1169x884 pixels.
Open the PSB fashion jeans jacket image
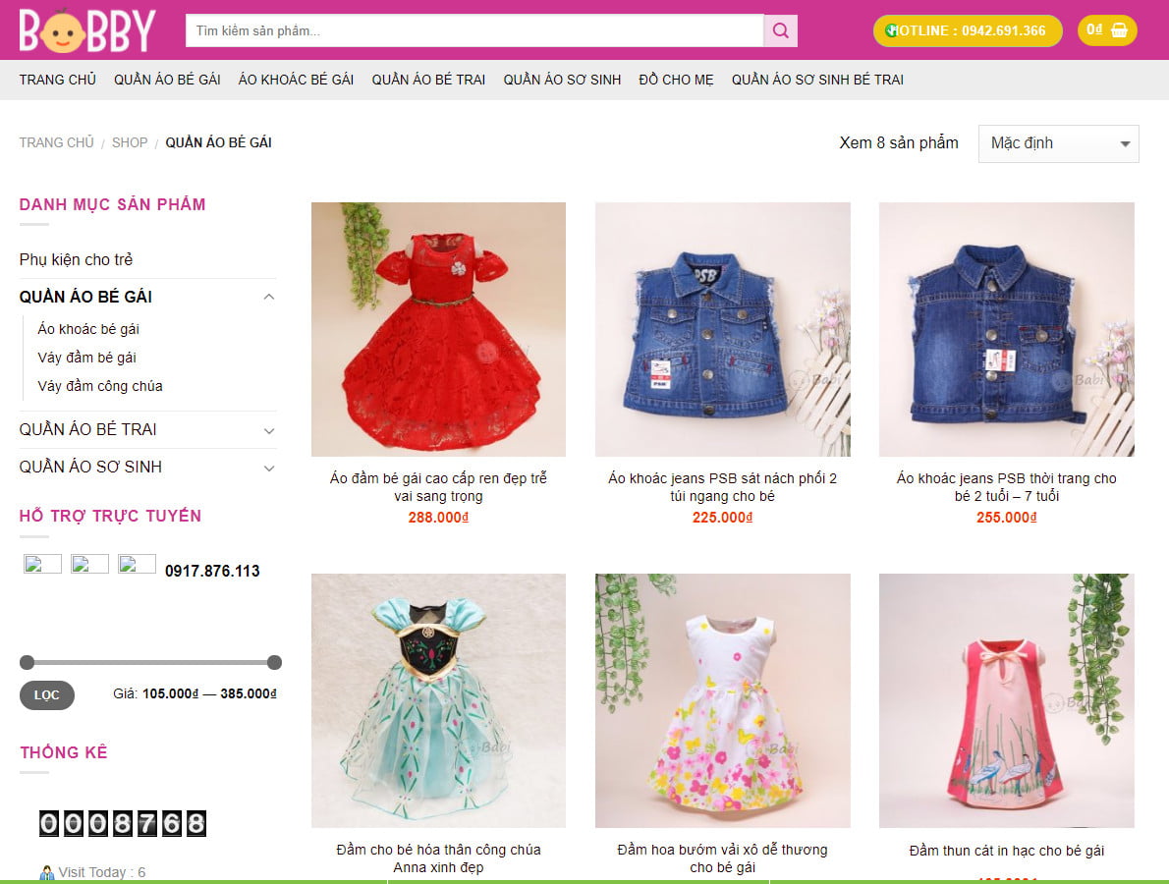coord(1007,329)
